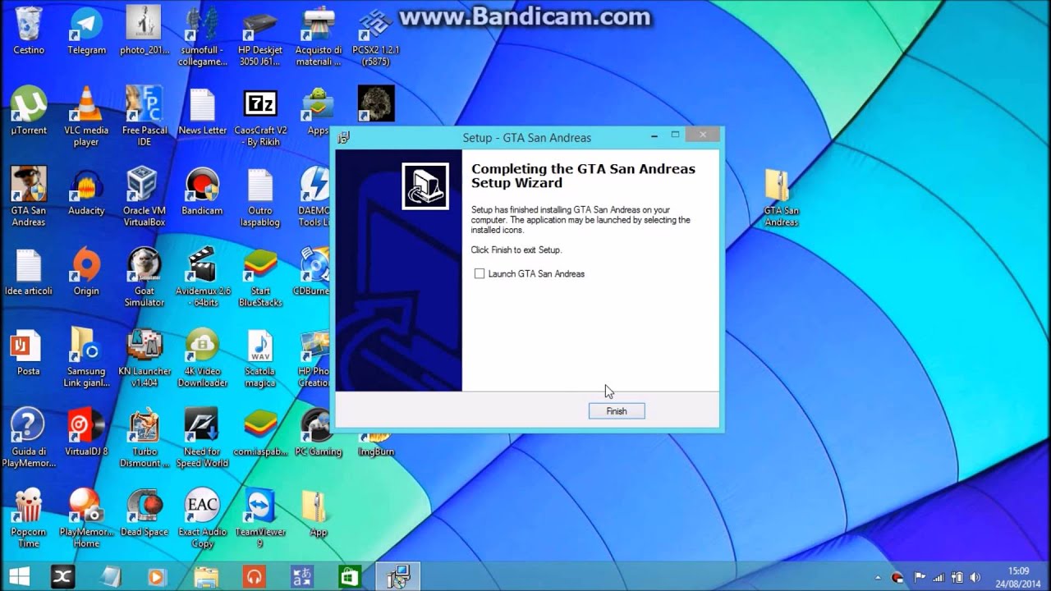Click the Finish button in Setup wizard
The width and height of the screenshot is (1051, 591).
click(617, 411)
